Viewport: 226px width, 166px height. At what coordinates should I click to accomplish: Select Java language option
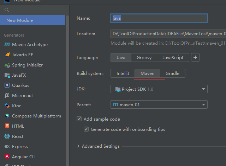coord(121,58)
